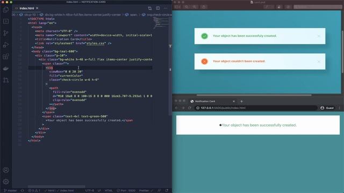The image size is (344, 193).
Task: Open the browser three-dot menu
Action: 339,108
